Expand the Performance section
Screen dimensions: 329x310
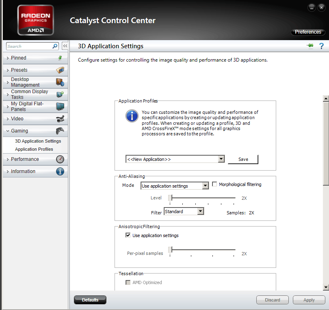(x=35, y=159)
